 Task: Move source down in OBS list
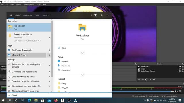154,80
